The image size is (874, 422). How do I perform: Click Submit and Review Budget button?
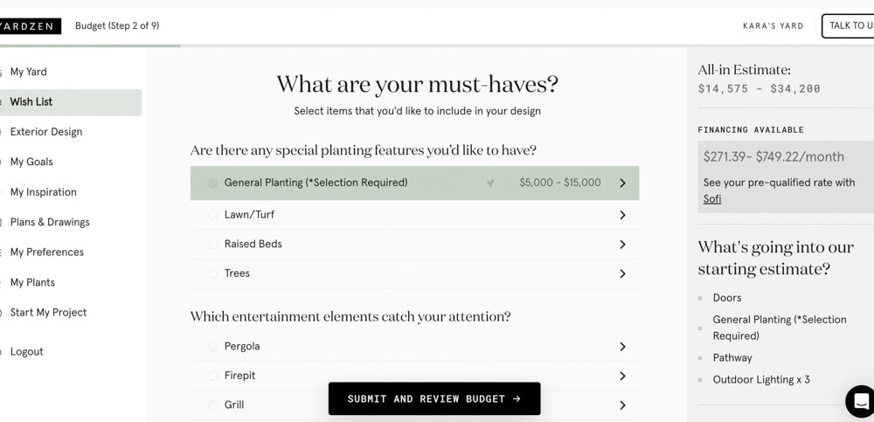[434, 398]
